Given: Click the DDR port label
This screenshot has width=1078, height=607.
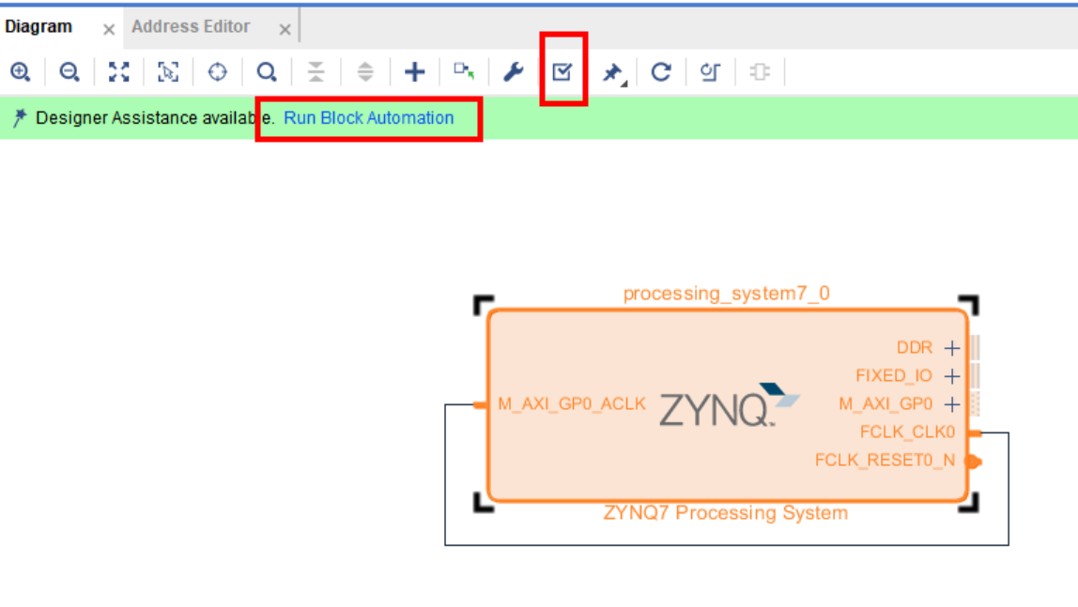Looking at the screenshot, I should click(x=915, y=348).
